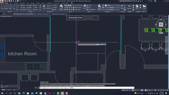
Task: Activate the Copy command
Action: coord(23,7)
